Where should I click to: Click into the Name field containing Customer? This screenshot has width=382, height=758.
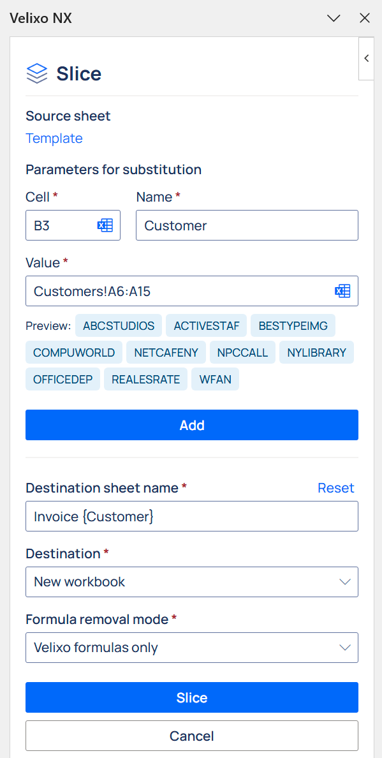pos(247,225)
